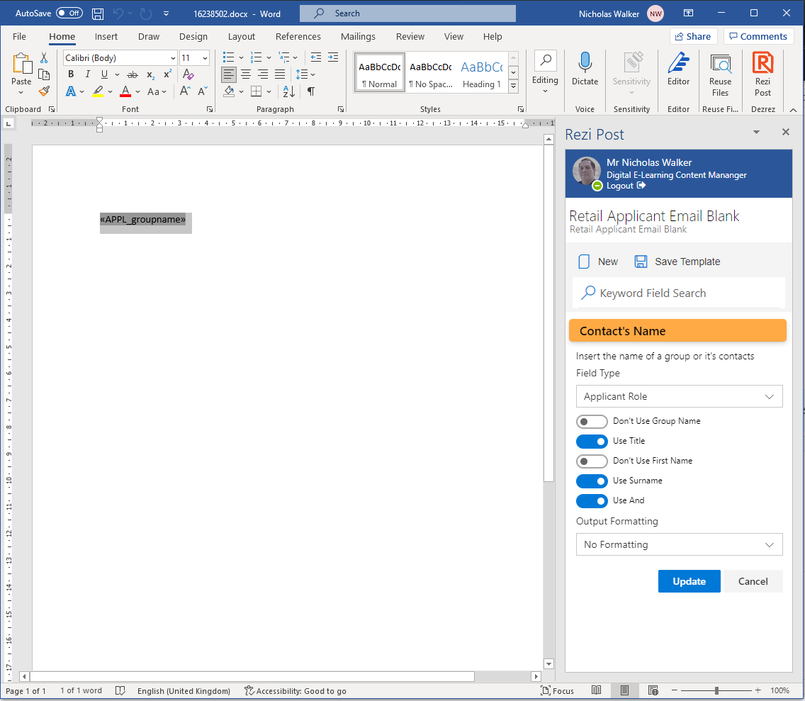This screenshot has height=701, width=805.
Task: Click the Dictate microphone
Action: pos(585,69)
